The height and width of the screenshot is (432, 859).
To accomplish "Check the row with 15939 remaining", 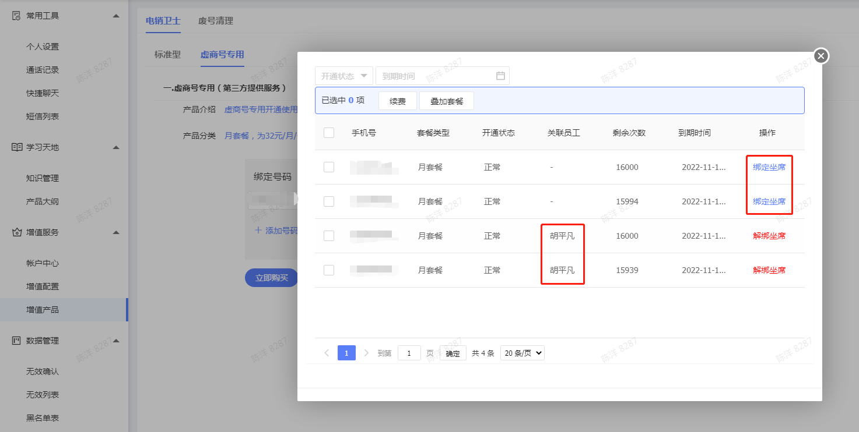I will (x=329, y=270).
